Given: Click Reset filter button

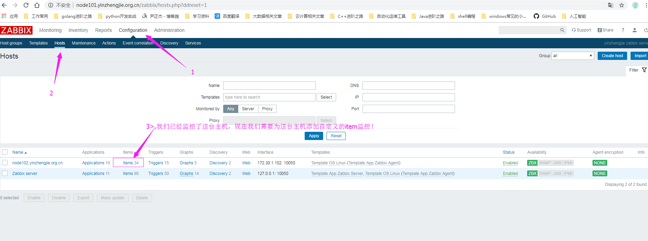Looking at the screenshot, I should tap(336, 136).
